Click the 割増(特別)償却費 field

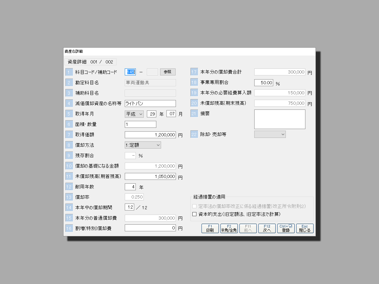tap(150, 228)
